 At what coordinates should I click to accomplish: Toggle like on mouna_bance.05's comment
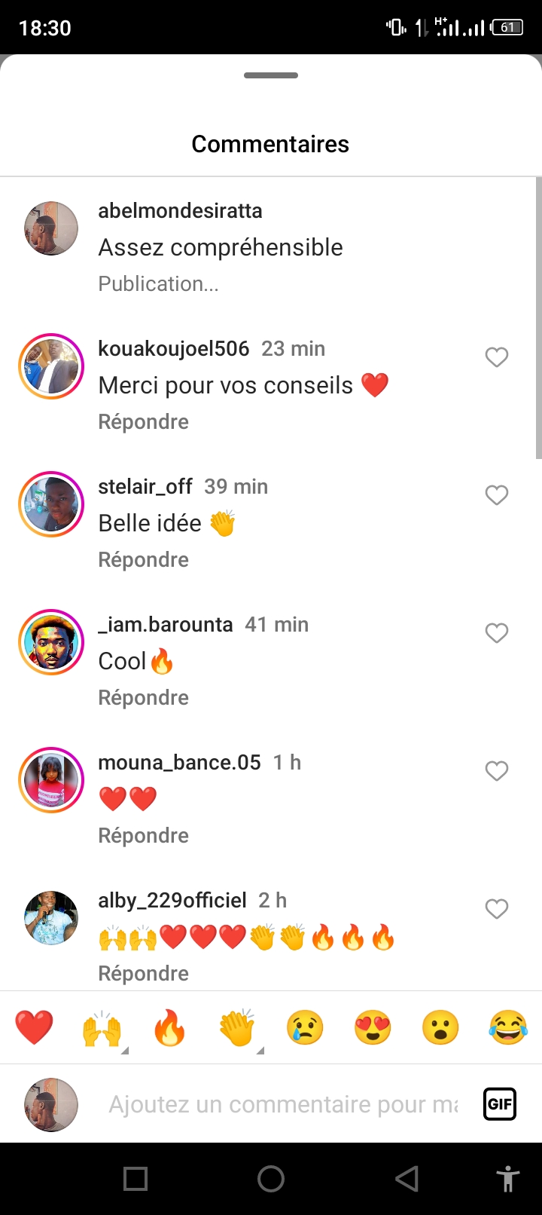(x=497, y=770)
